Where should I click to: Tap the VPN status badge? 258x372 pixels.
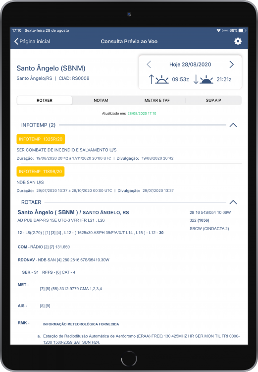225,30
